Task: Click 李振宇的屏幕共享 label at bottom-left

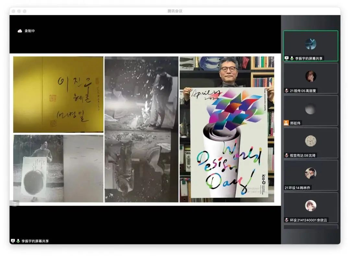Action: coord(35,241)
